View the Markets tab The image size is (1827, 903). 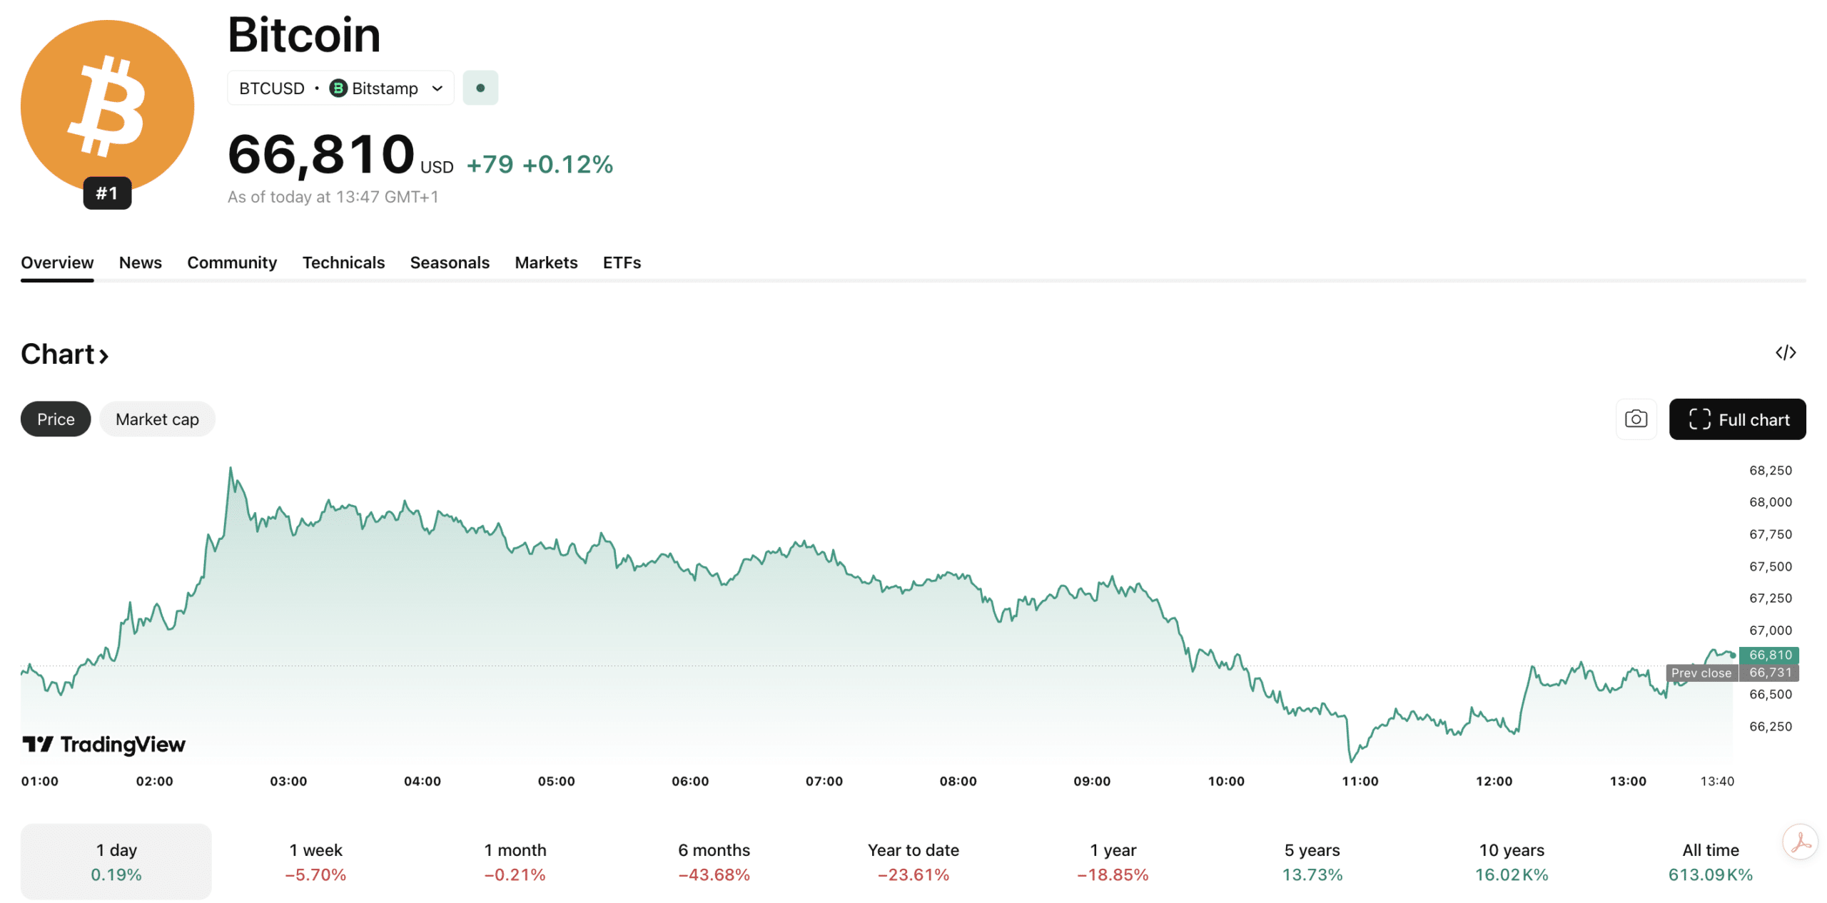pyautogui.click(x=546, y=262)
